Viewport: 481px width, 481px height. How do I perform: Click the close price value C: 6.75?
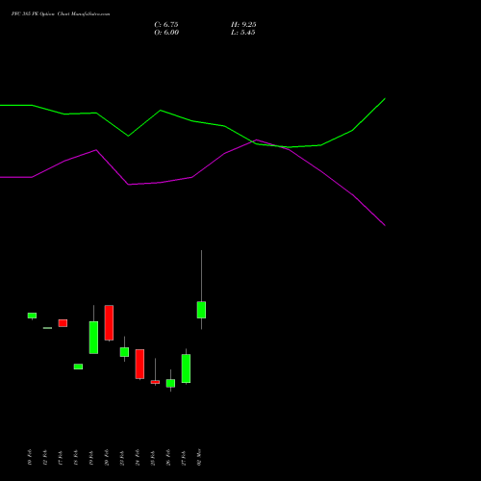click(x=166, y=25)
